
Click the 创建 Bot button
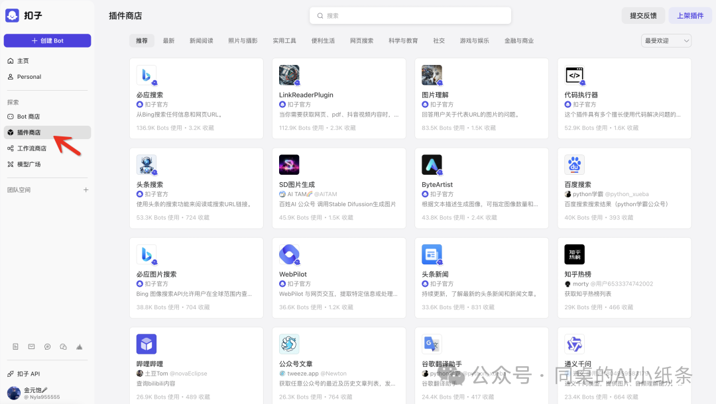(x=47, y=40)
